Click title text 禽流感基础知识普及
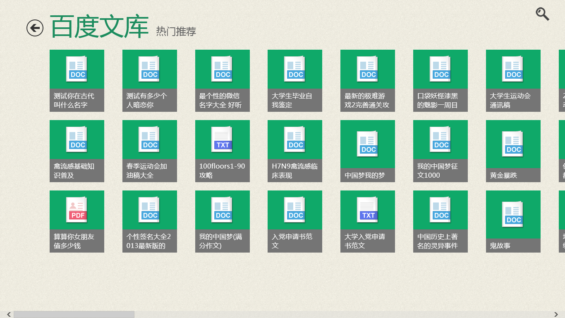The image size is (565, 318). coord(74,171)
